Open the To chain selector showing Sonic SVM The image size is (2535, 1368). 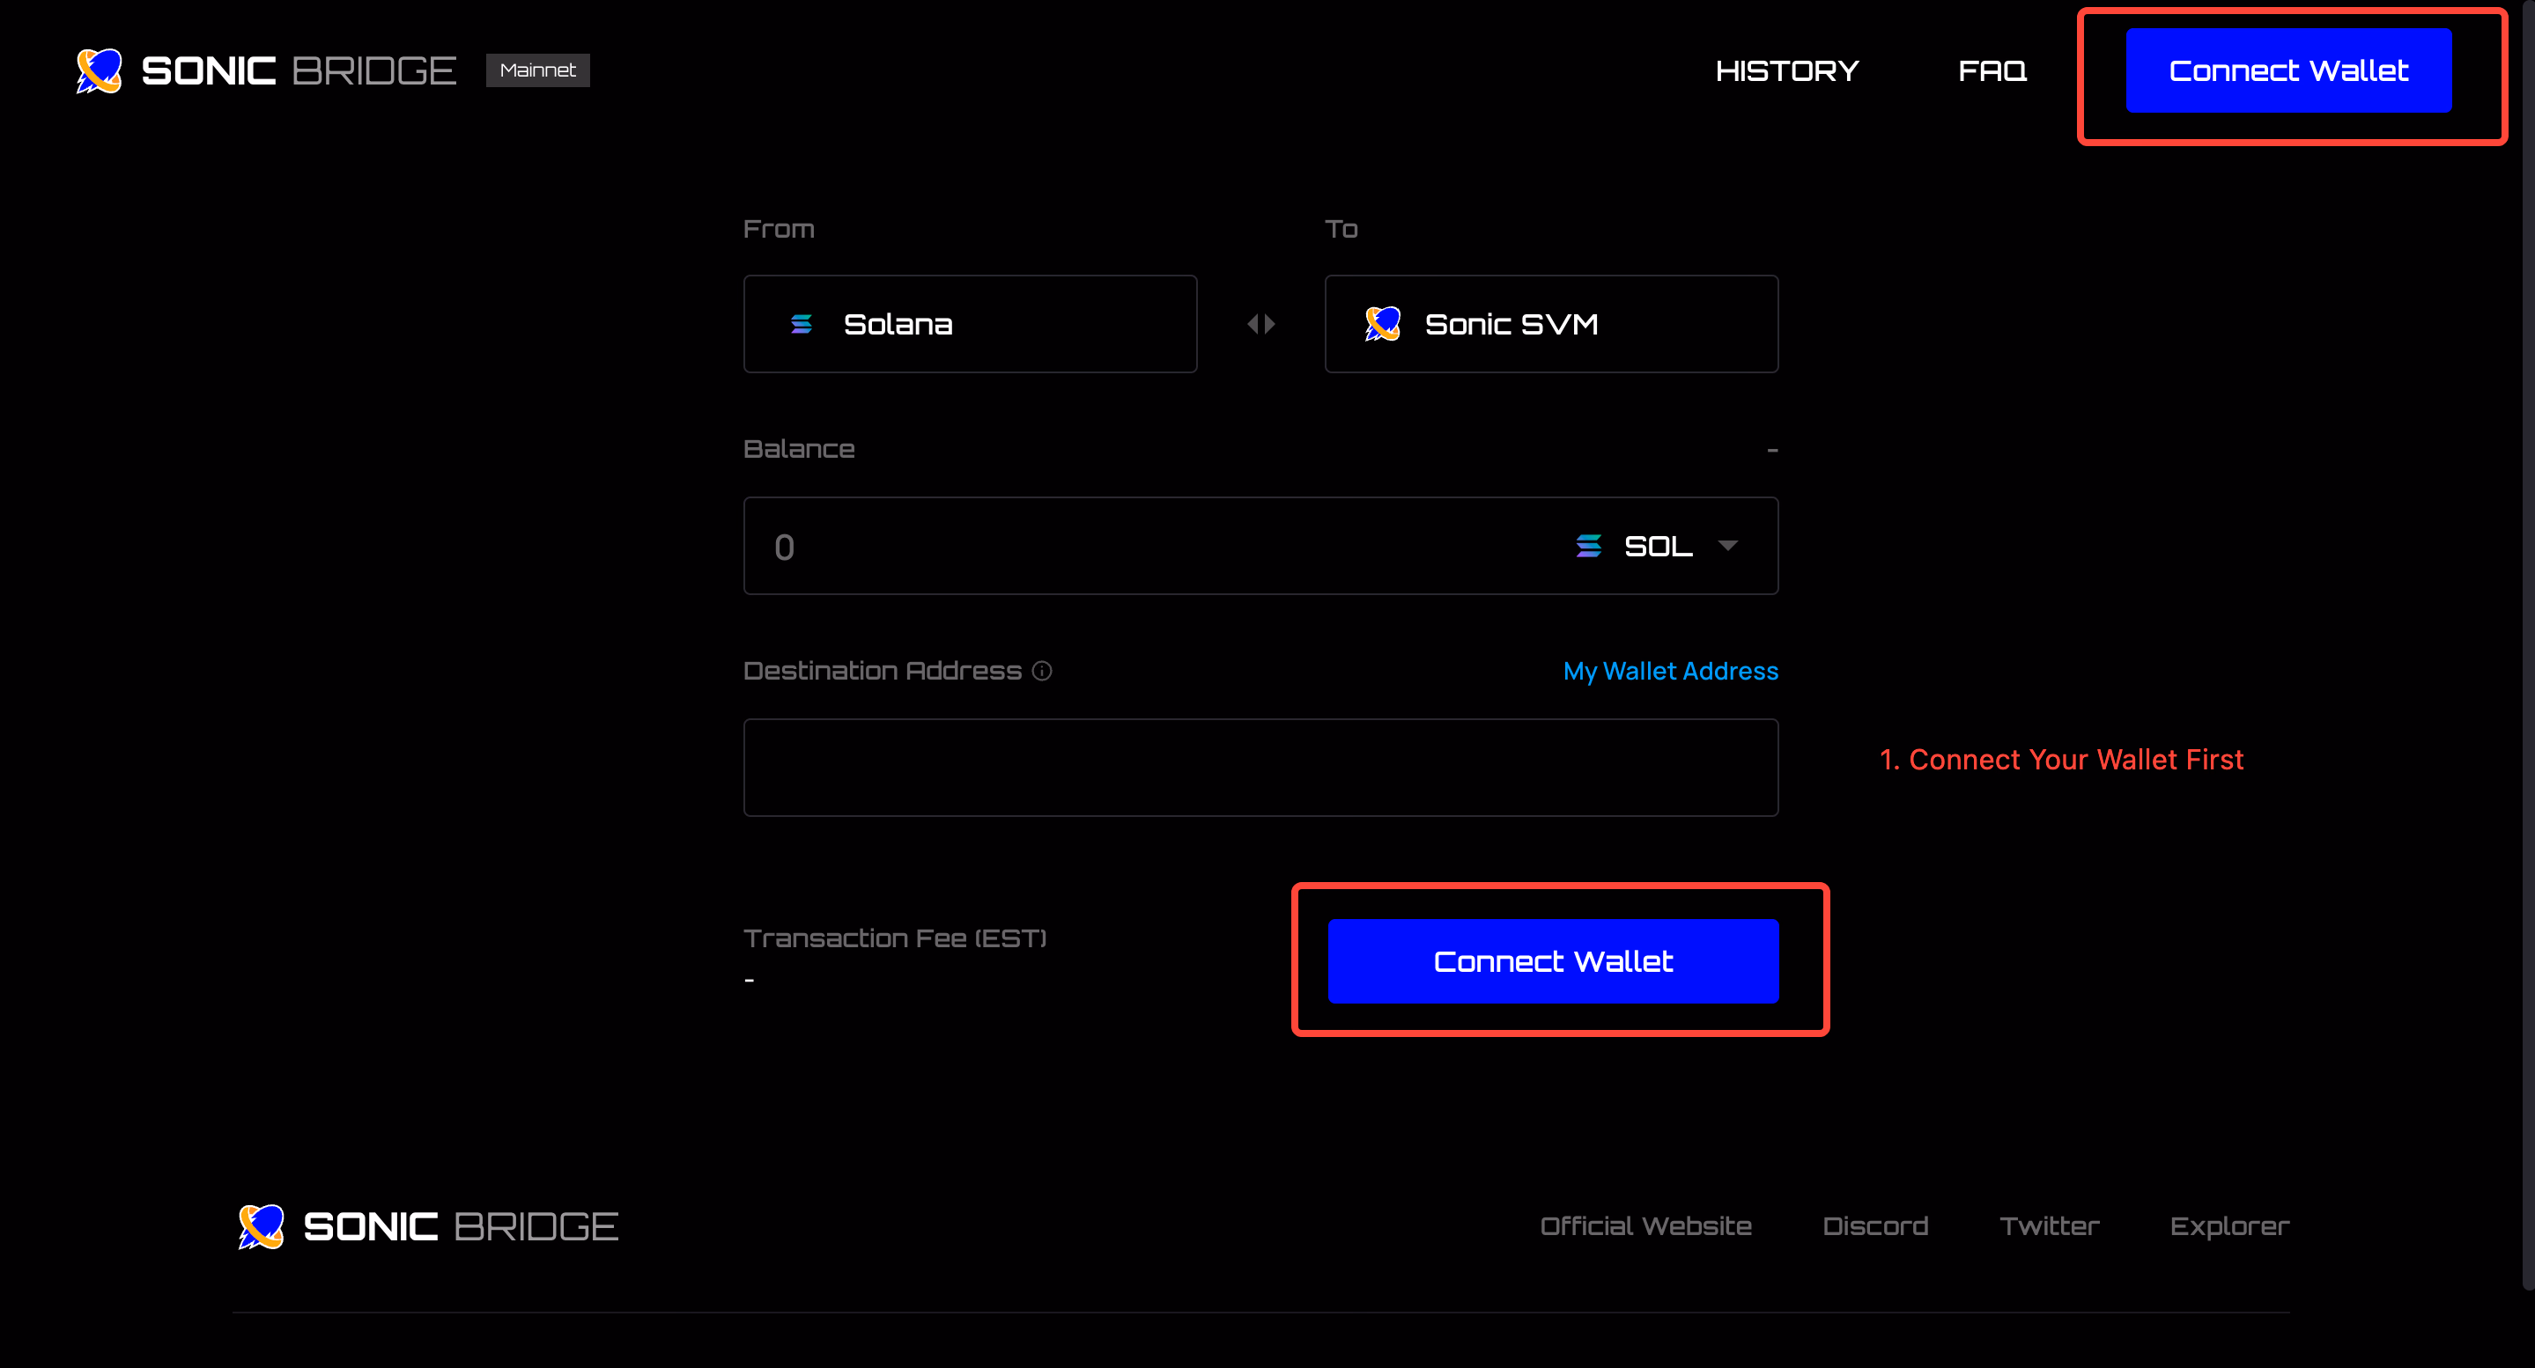1551,324
